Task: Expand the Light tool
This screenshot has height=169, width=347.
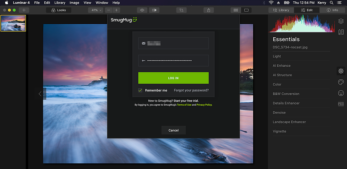Action: (x=301, y=56)
